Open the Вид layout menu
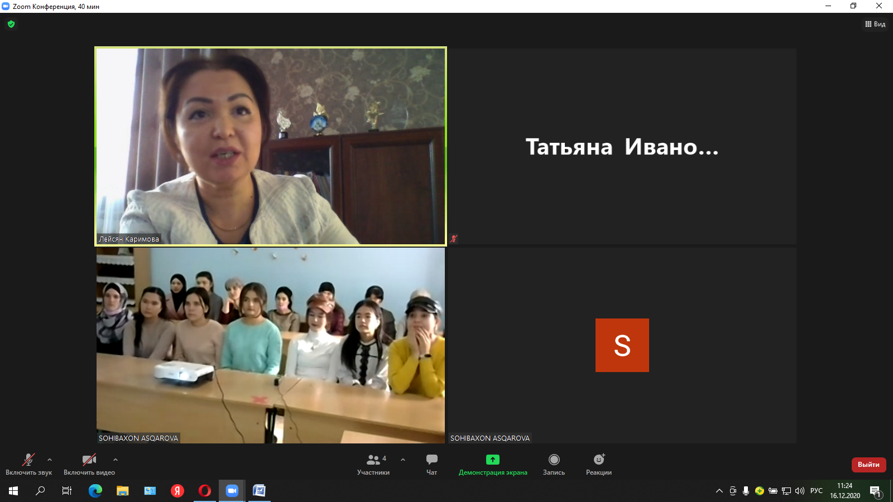 tap(875, 24)
